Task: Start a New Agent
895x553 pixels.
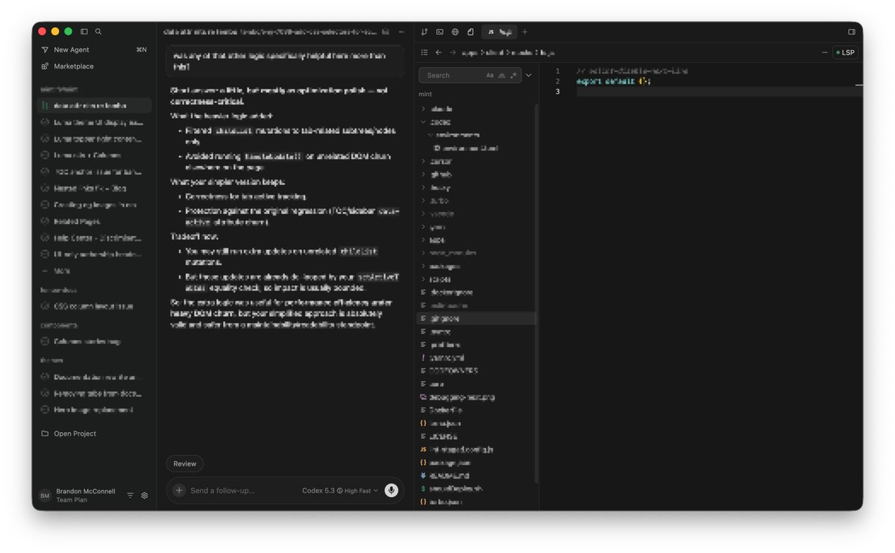Action: pos(72,50)
